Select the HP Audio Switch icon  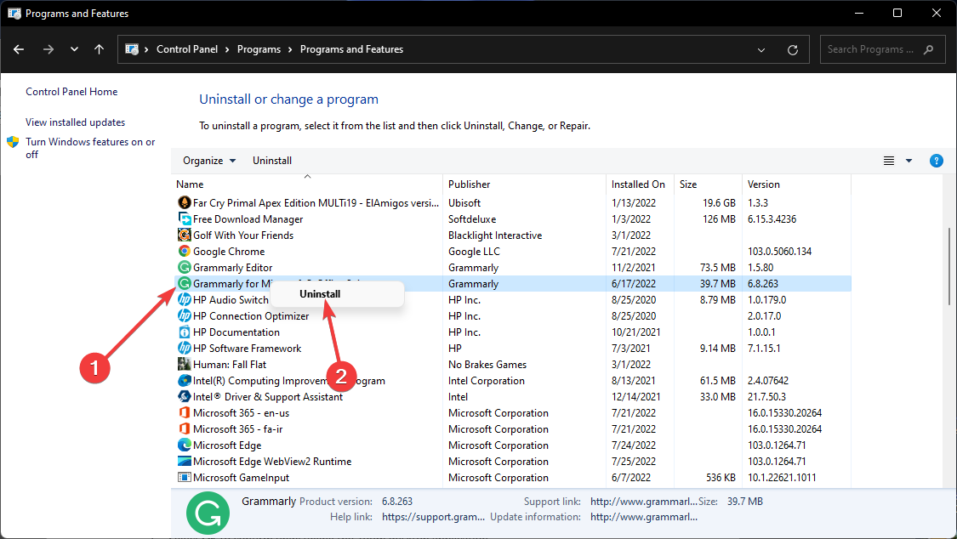coord(185,299)
